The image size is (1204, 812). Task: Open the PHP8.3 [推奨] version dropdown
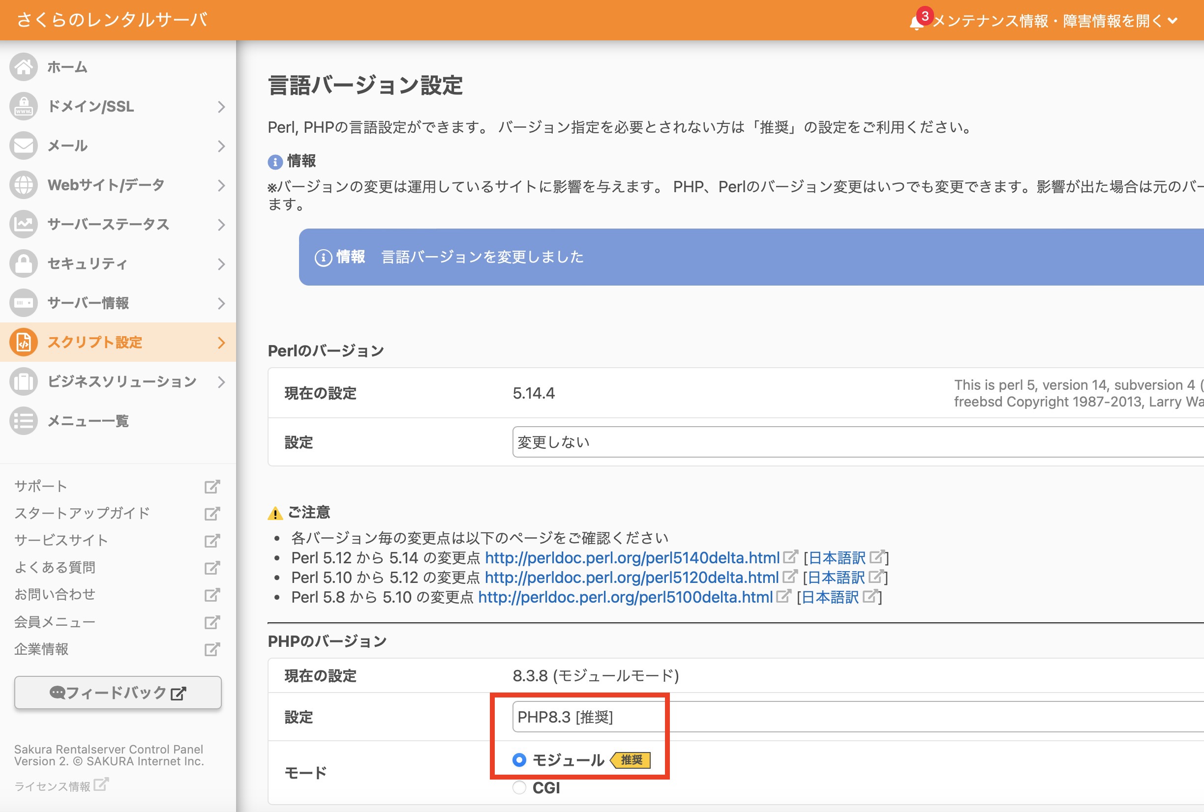tap(858, 717)
